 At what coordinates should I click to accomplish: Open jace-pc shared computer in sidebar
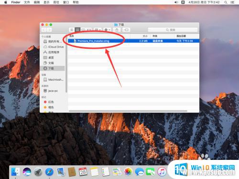pos(51,91)
